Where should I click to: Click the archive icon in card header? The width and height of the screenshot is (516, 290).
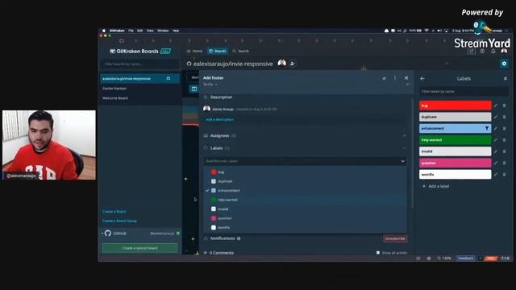(384, 79)
